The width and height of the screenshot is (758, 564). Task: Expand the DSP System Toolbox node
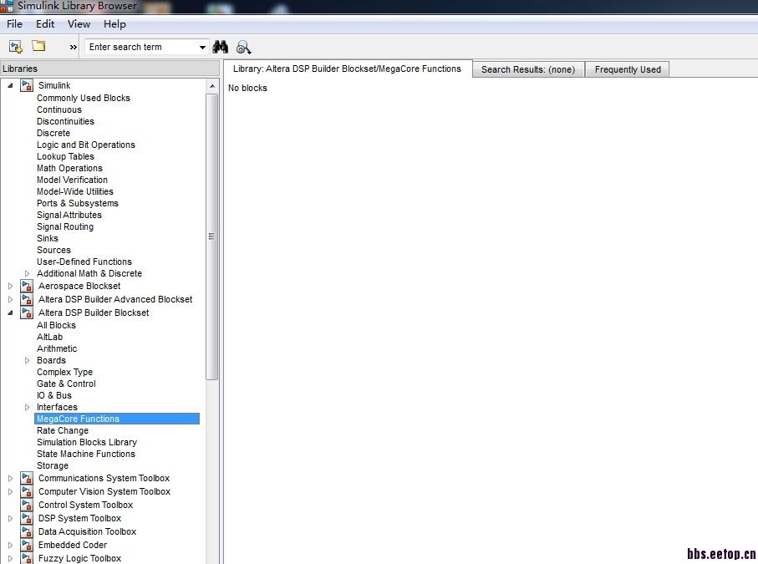click(10, 519)
